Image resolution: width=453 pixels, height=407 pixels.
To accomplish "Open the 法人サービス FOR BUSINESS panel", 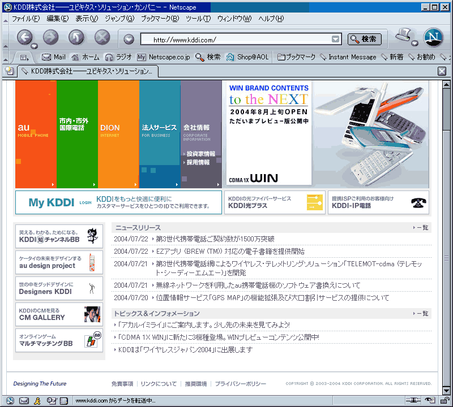I will (160, 134).
